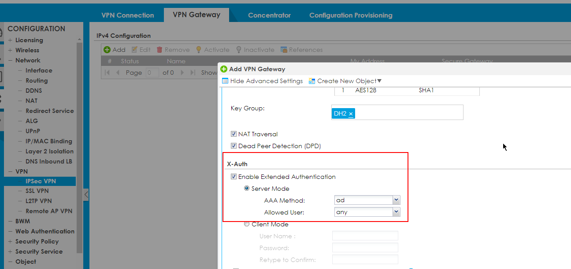Click the Activate lightbulb icon

(199, 50)
